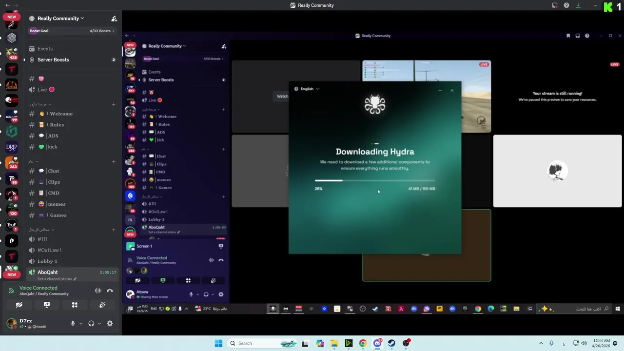Open Google Chrome from taskbar
Image resolution: width=624 pixels, height=351 pixels.
click(363, 343)
